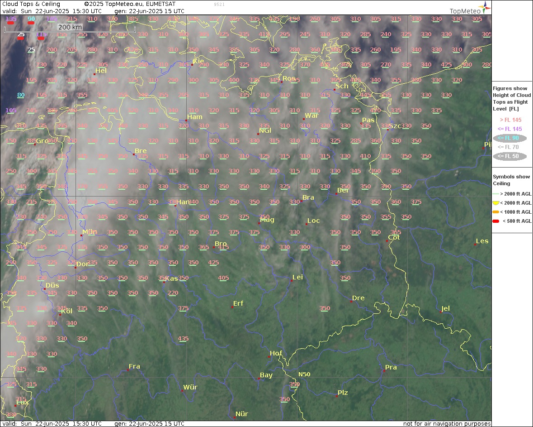Viewport: 533px width, 427px height.
Task: Click the 'Gro' city label
Action: pos(42,141)
